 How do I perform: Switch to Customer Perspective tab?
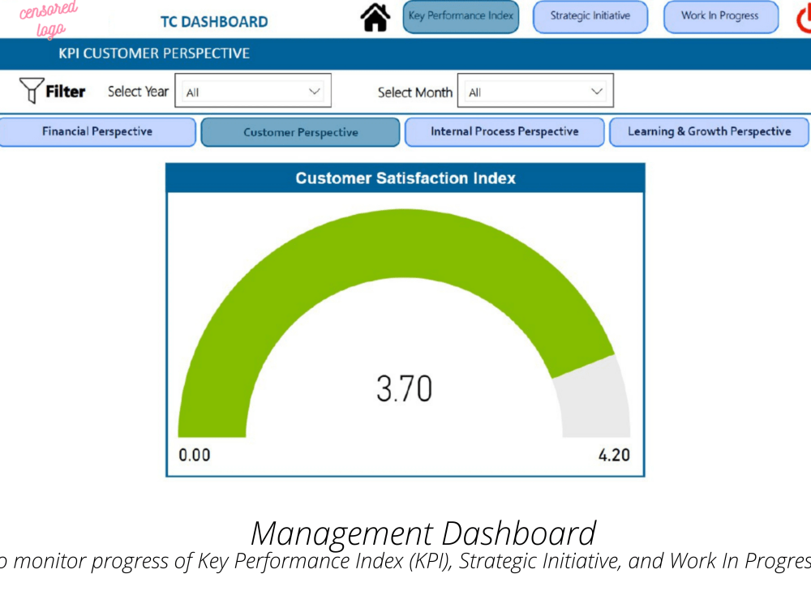tap(301, 132)
